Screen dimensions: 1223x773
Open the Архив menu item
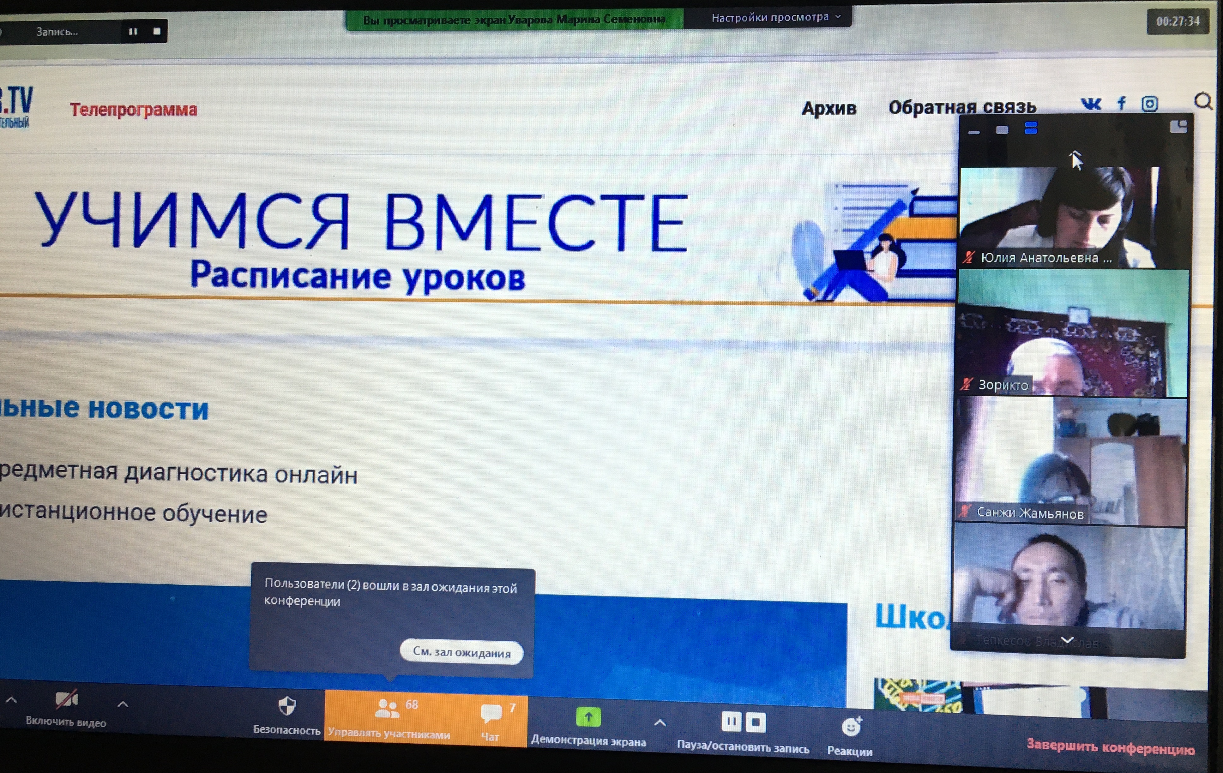tap(829, 108)
